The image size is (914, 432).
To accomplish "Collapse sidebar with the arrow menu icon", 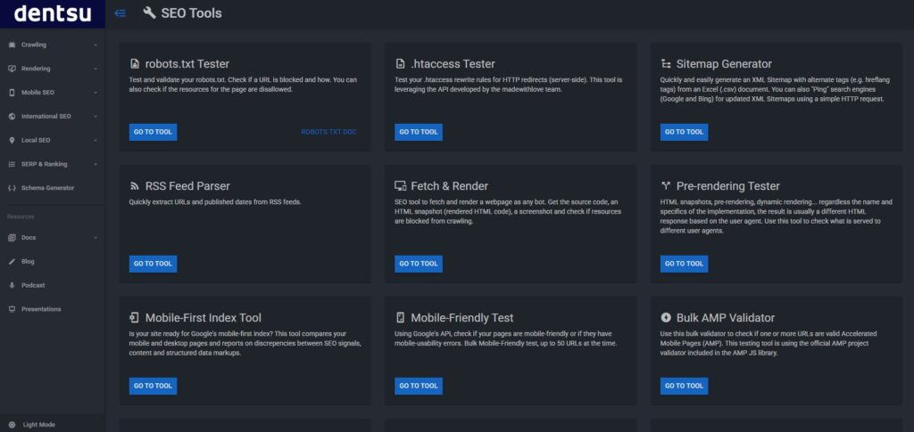I will click(120, 12).
